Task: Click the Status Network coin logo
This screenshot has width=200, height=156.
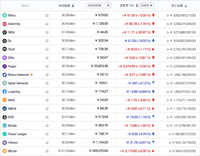Action: (4, 75)
